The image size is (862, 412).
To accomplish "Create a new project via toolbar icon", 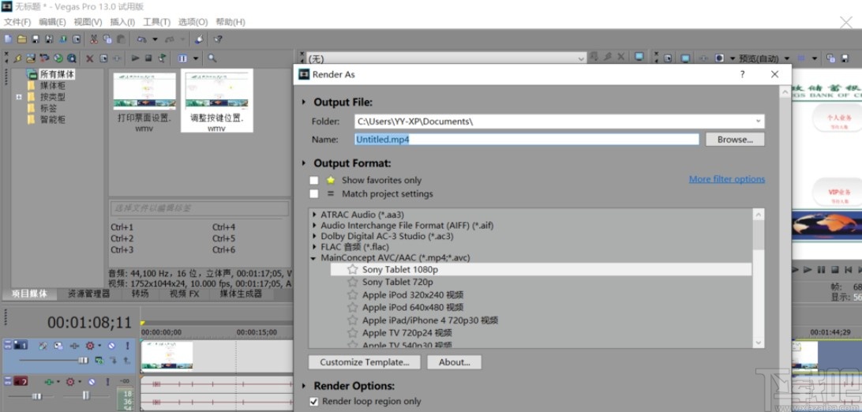I will (x=8, y=39).
